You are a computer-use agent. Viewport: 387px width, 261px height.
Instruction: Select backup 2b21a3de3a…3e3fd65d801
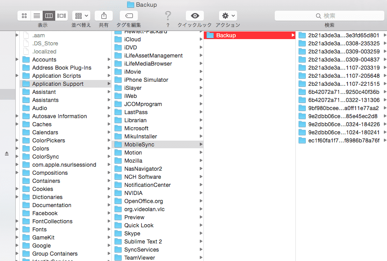click(342, 35)
